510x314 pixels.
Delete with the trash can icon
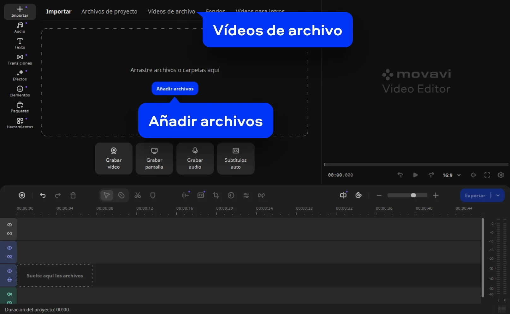(x=73, y=195)
